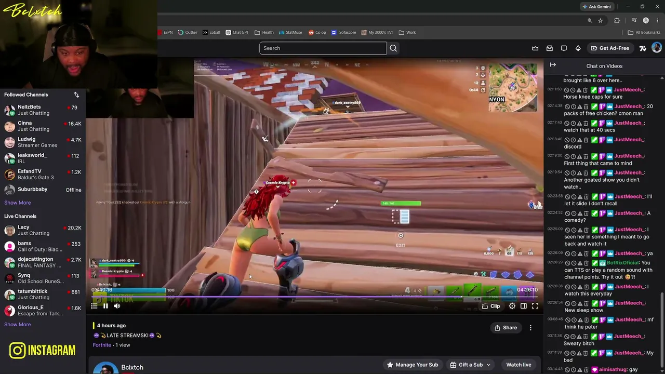The image size is (665, 374).
Task: Bookmark this page with the star icon
Action: 601,20
